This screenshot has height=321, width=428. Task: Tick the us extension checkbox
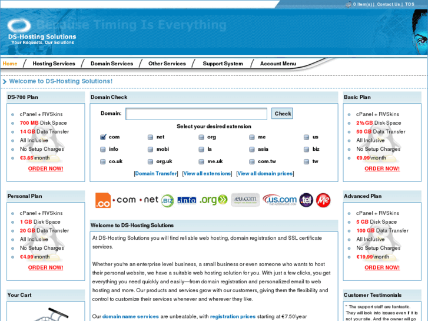pos(306,137)
